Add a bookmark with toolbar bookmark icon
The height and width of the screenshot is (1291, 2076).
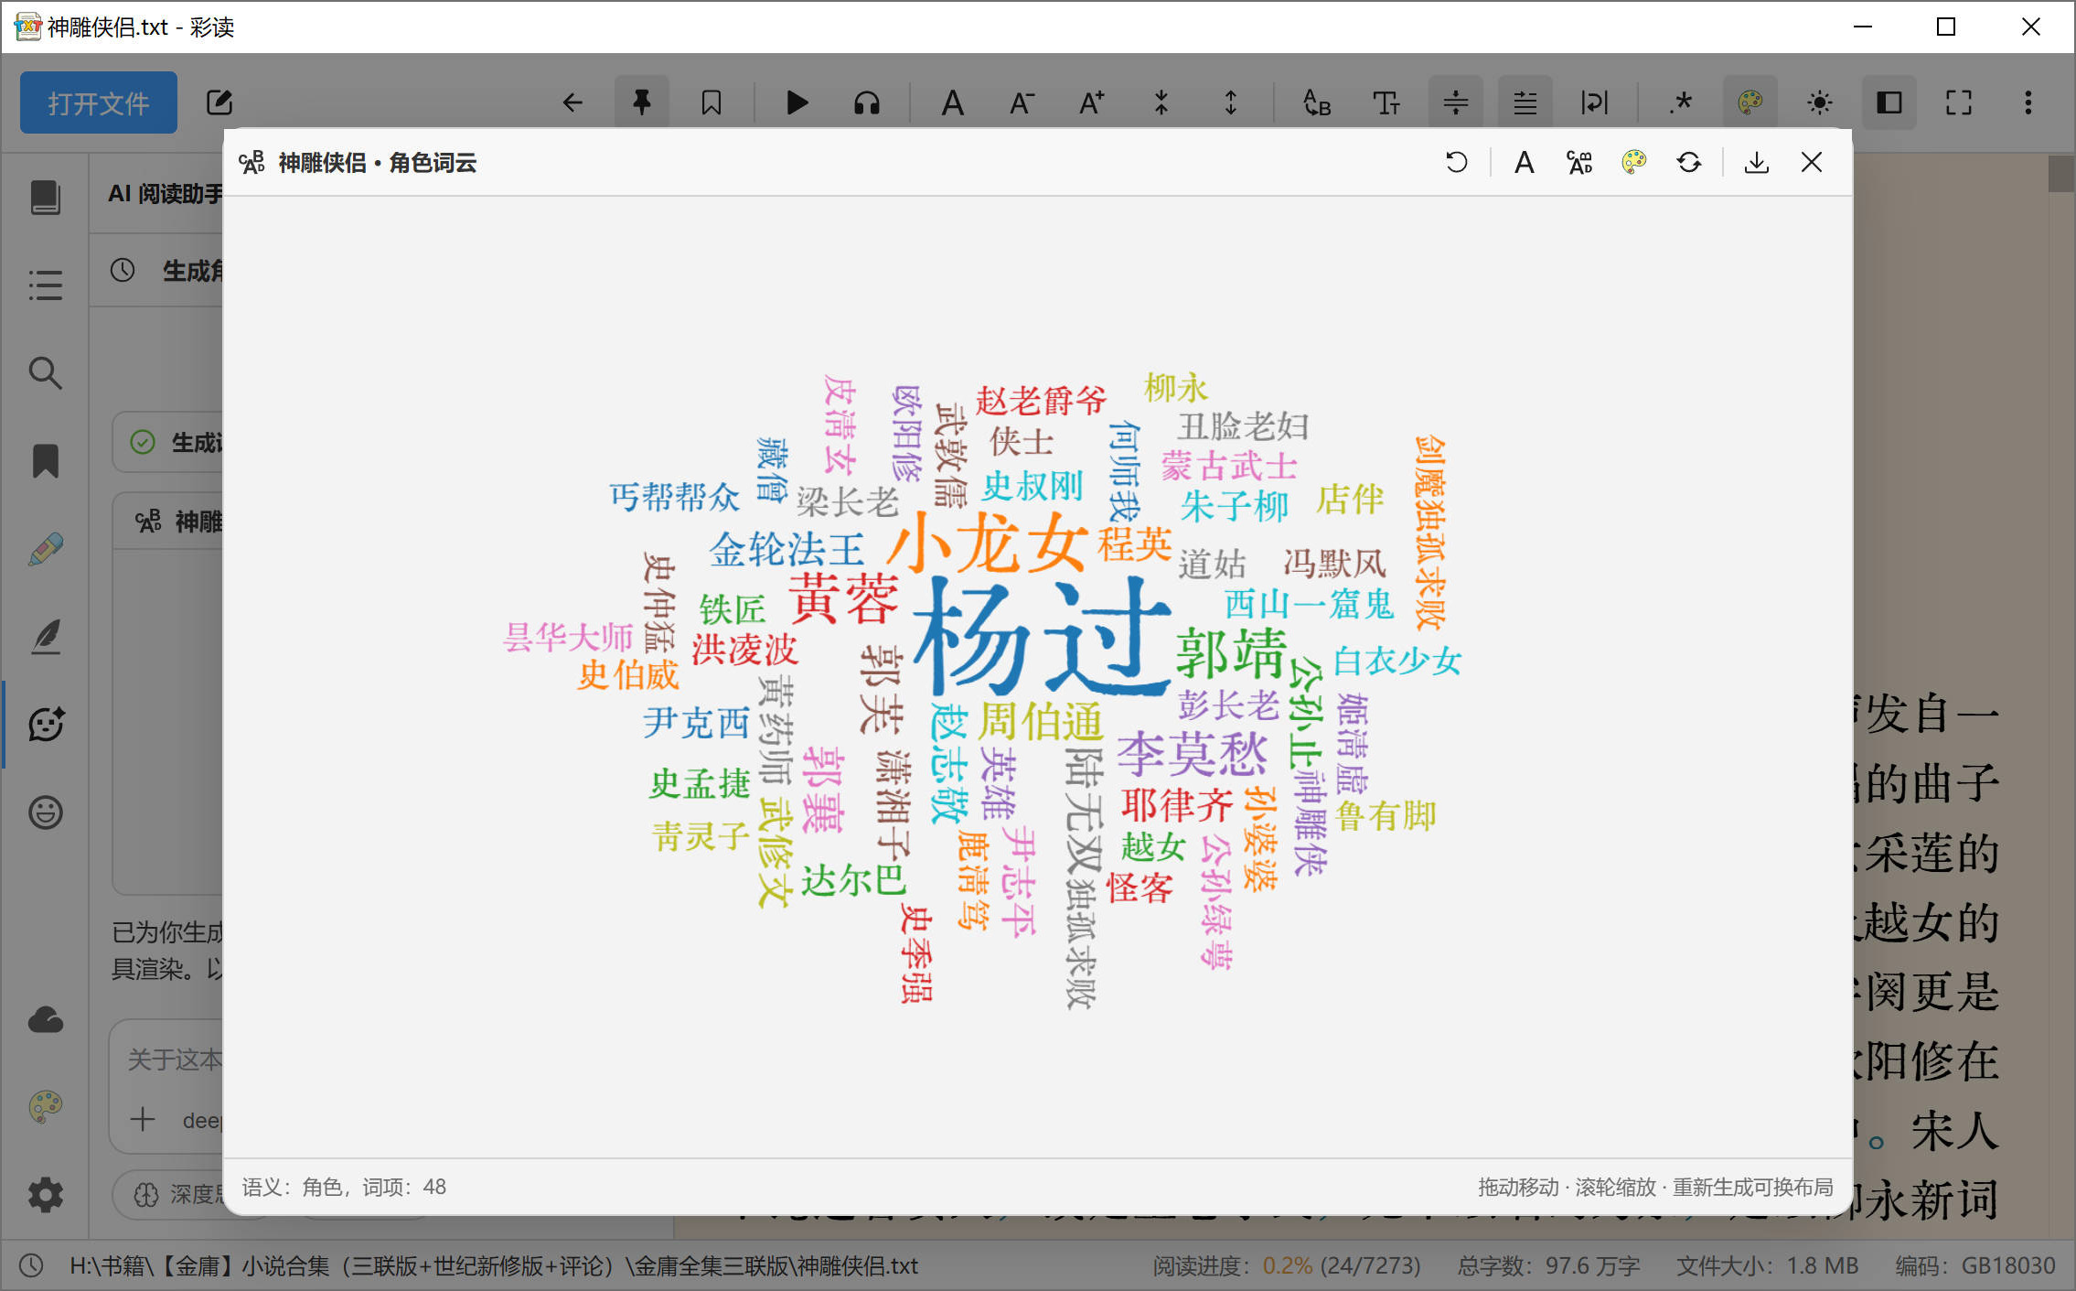712,102
